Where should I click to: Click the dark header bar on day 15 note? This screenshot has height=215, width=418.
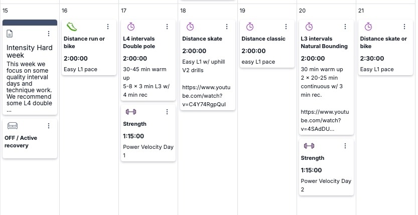click(x=30, y=22)
